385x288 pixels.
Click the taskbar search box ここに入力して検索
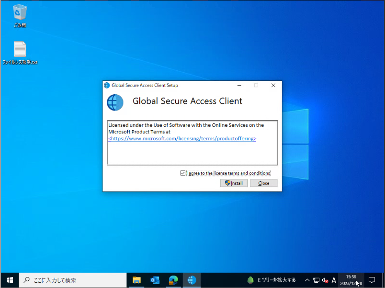tap(73, 280)
